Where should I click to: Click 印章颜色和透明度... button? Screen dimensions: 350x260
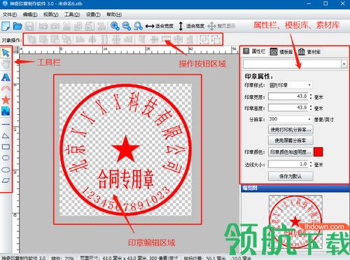click(x=290, y=152)
